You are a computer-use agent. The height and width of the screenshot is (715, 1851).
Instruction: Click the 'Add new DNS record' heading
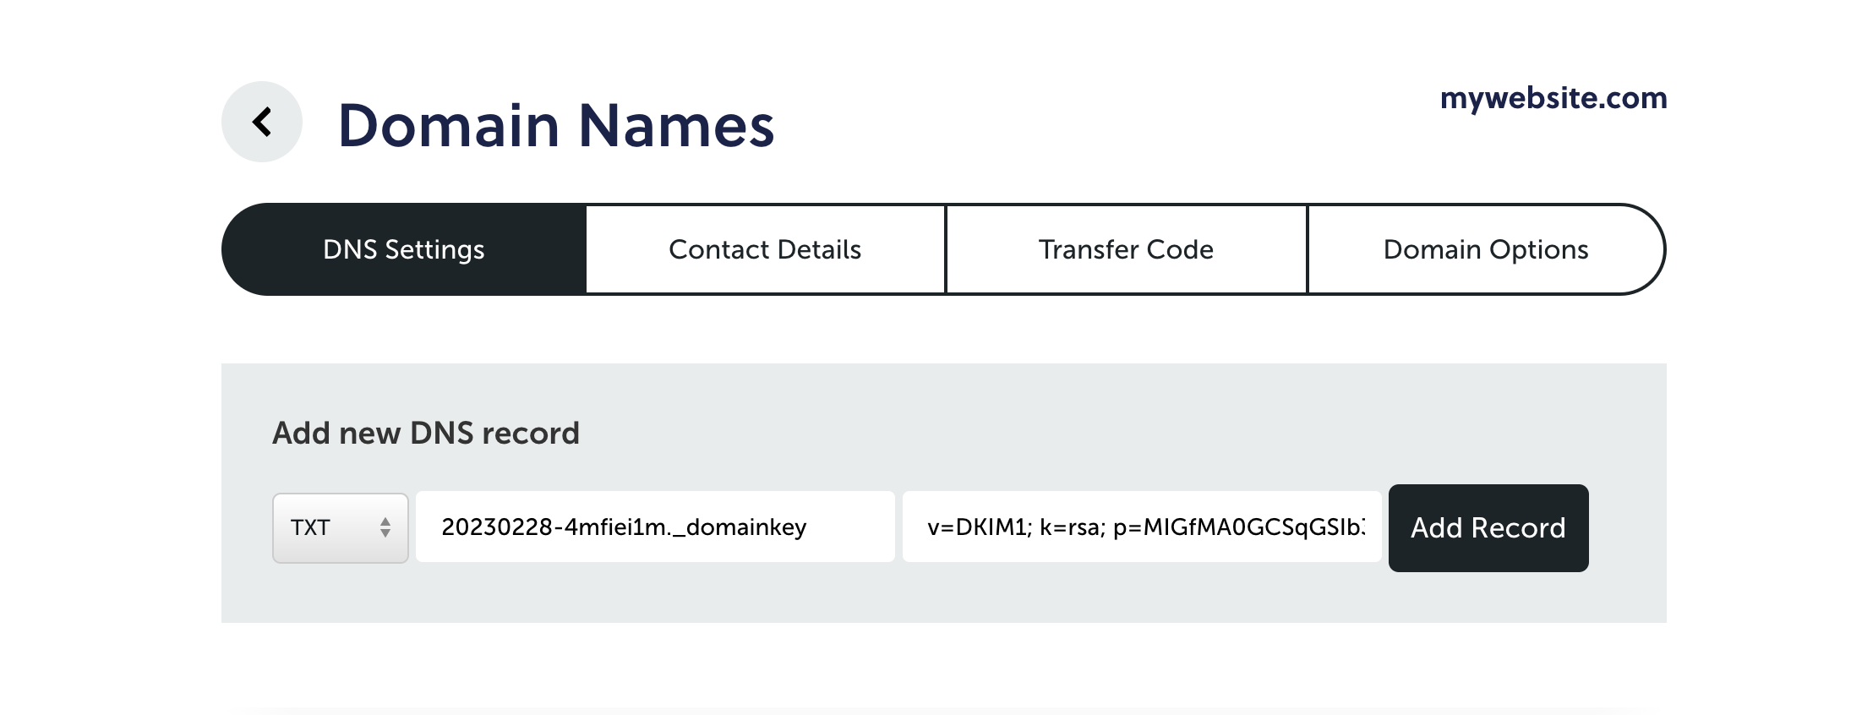(426, 433)
